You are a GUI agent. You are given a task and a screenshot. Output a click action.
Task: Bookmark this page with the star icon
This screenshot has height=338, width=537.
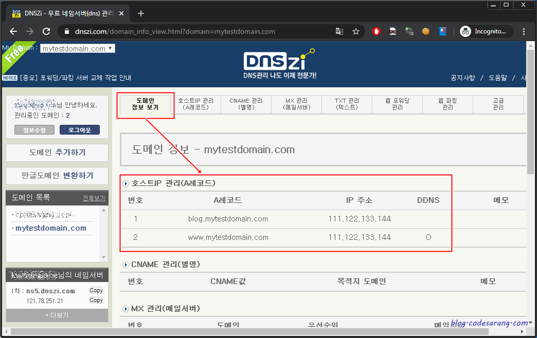(356, 31)
